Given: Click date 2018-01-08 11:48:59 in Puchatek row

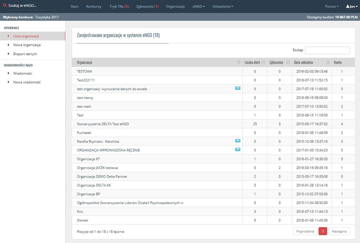Looking at the screenshot, I should tap(312, 133).
